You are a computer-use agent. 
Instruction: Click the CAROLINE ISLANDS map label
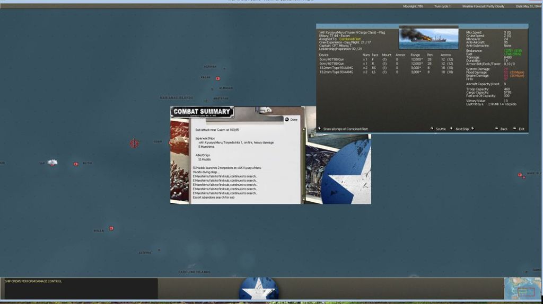pos(194,272)
